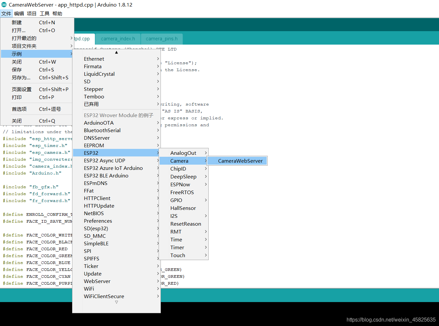Screen dimensions: 439x326
Task: Open FreeRTOS example
Action: 183,192
